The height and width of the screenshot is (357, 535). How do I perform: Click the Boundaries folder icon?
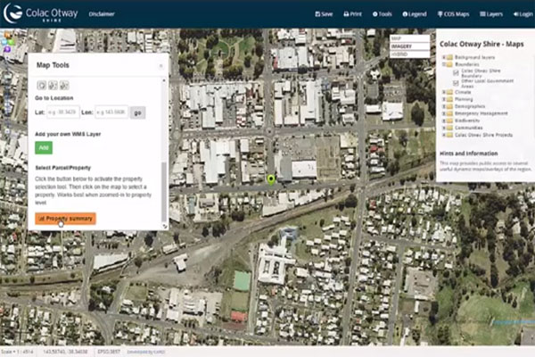[449, 64]
